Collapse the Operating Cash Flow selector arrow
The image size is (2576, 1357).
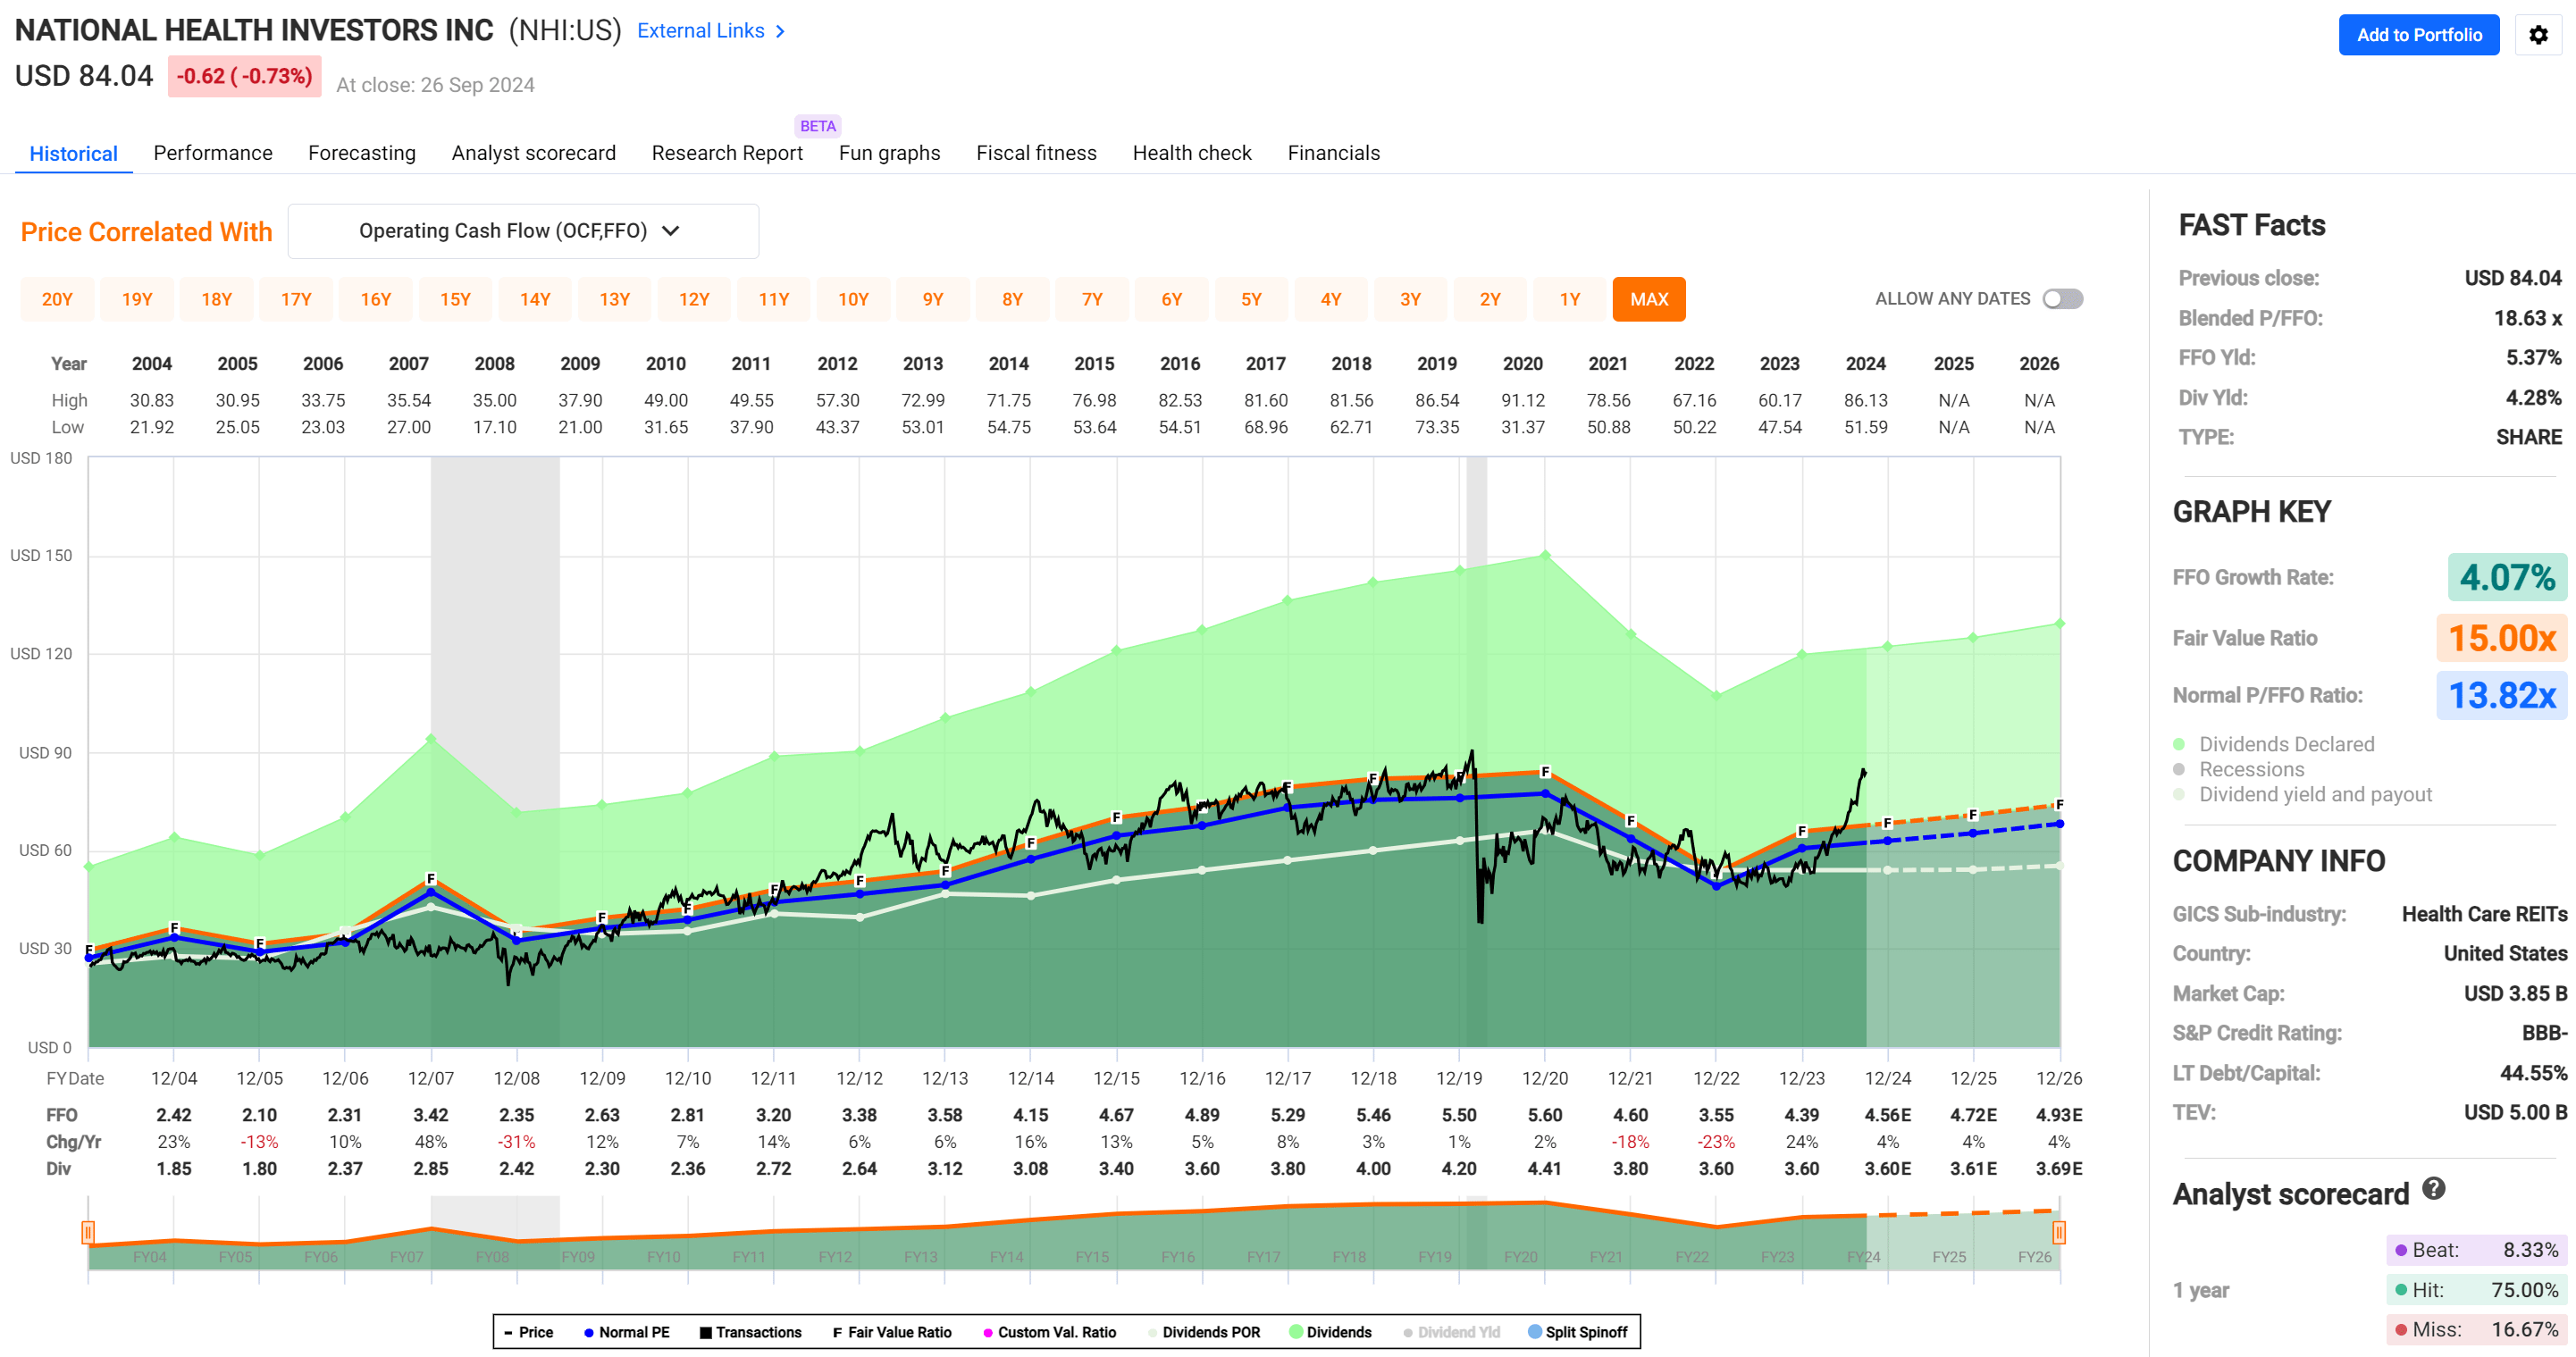tap(672, 230)
